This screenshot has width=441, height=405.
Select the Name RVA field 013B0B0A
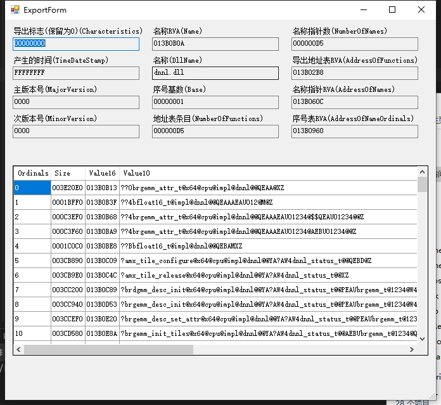pos(215,44)
